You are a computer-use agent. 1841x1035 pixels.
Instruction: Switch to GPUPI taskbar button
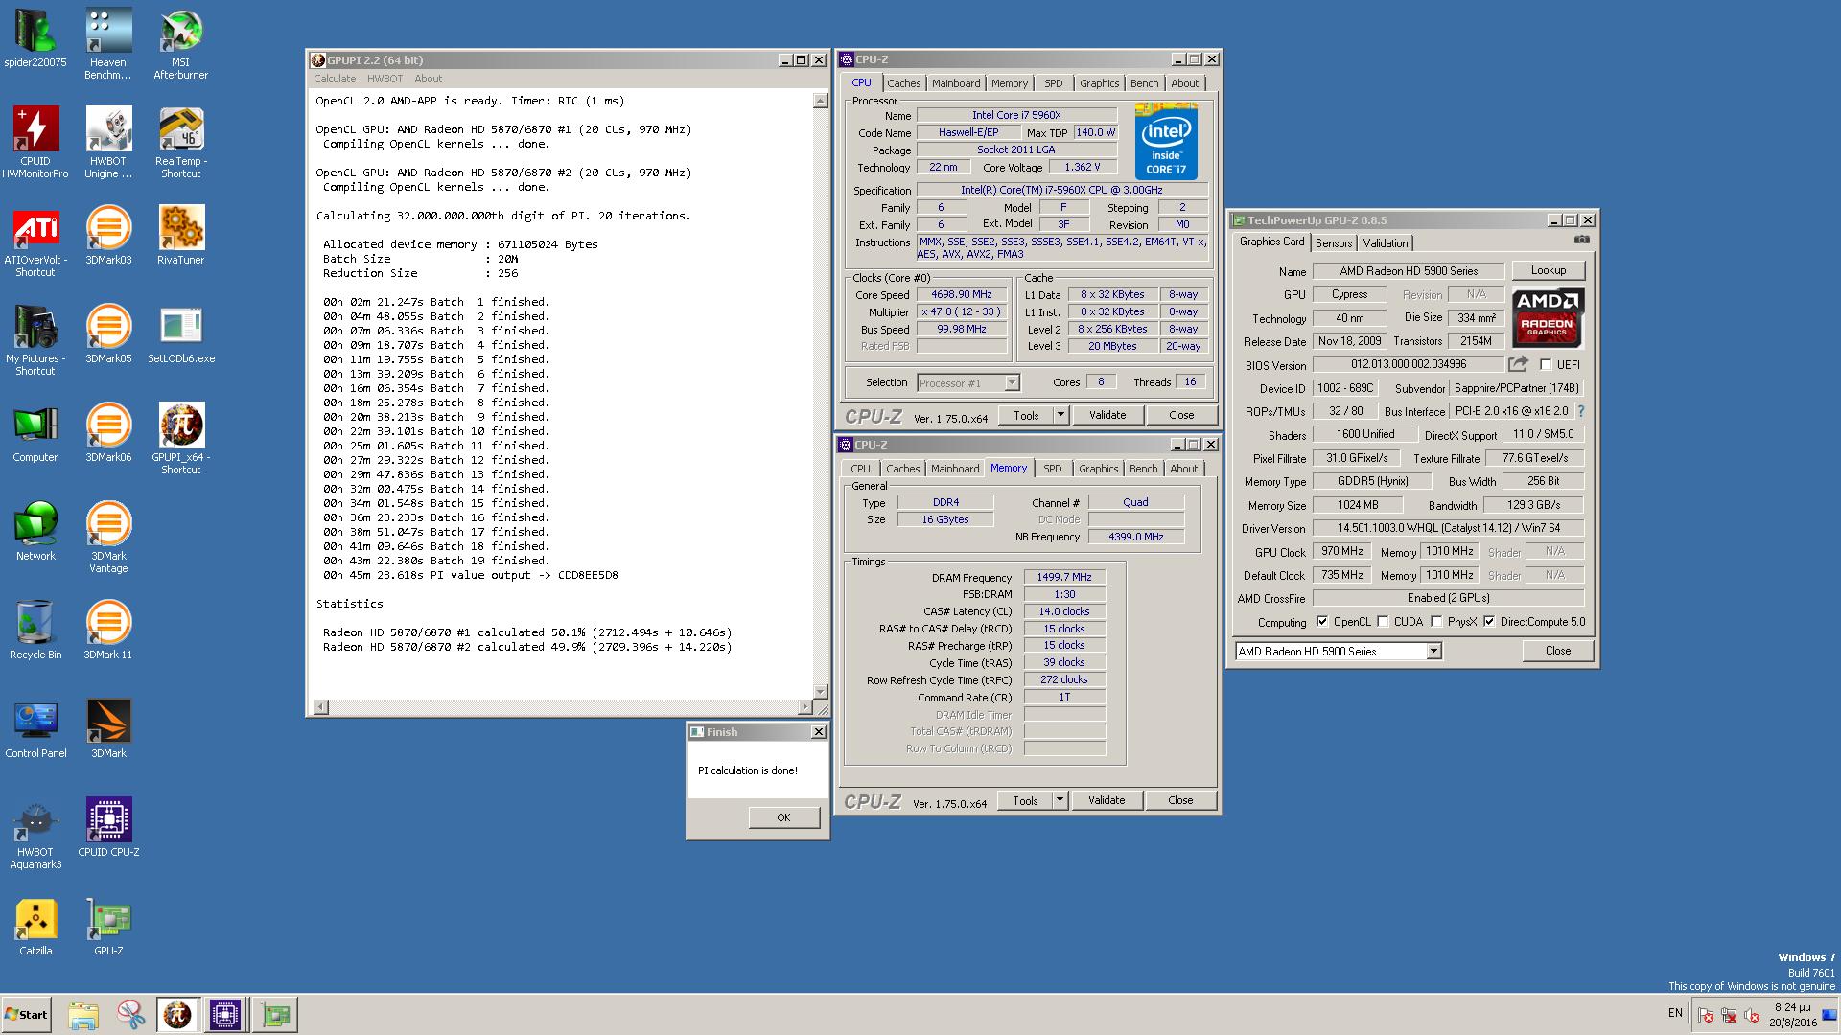[x=177, y=1015]
